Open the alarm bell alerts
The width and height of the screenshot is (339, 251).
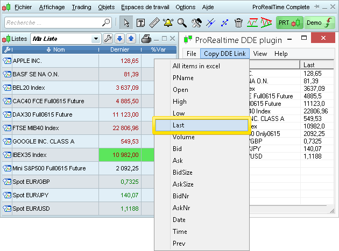(x=168, y=23)
